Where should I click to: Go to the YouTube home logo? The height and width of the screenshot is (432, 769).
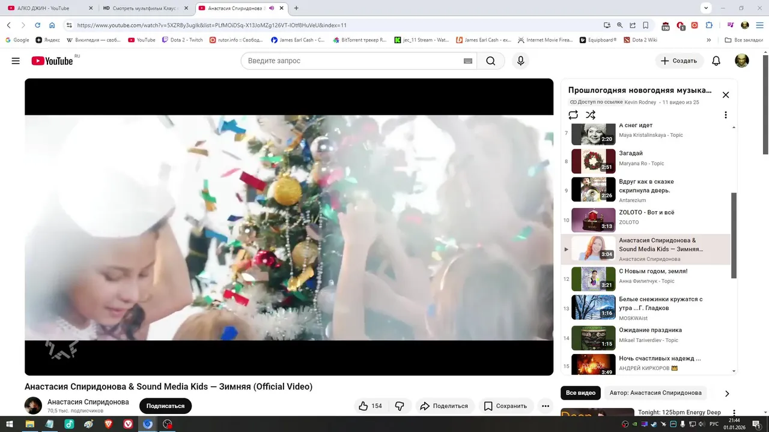click(52, 61)
